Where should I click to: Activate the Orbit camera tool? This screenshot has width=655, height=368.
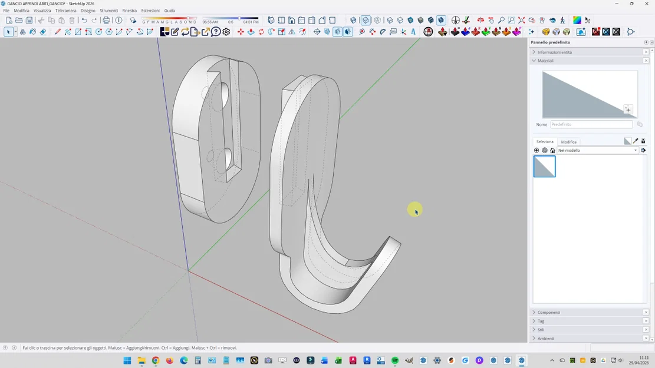click(x=481, y=20)
